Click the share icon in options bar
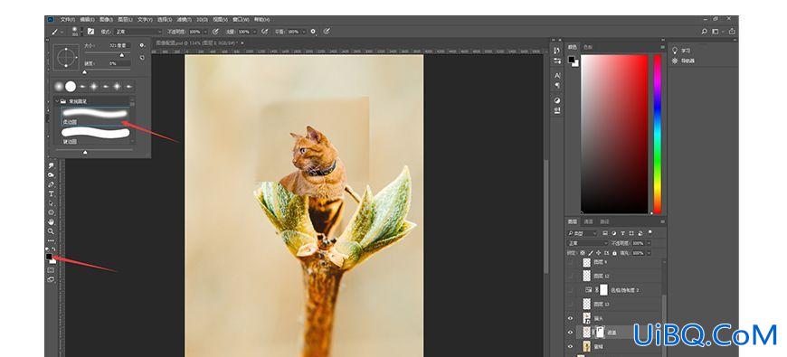This screenshot has width=787, height=357. click(732, 31)
